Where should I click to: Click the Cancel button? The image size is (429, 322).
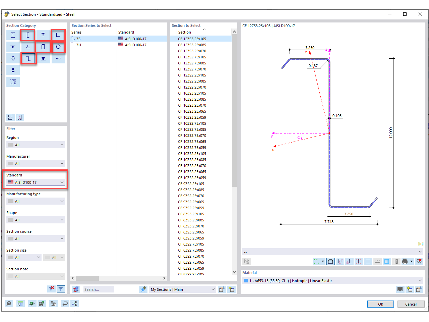[411, 304]
